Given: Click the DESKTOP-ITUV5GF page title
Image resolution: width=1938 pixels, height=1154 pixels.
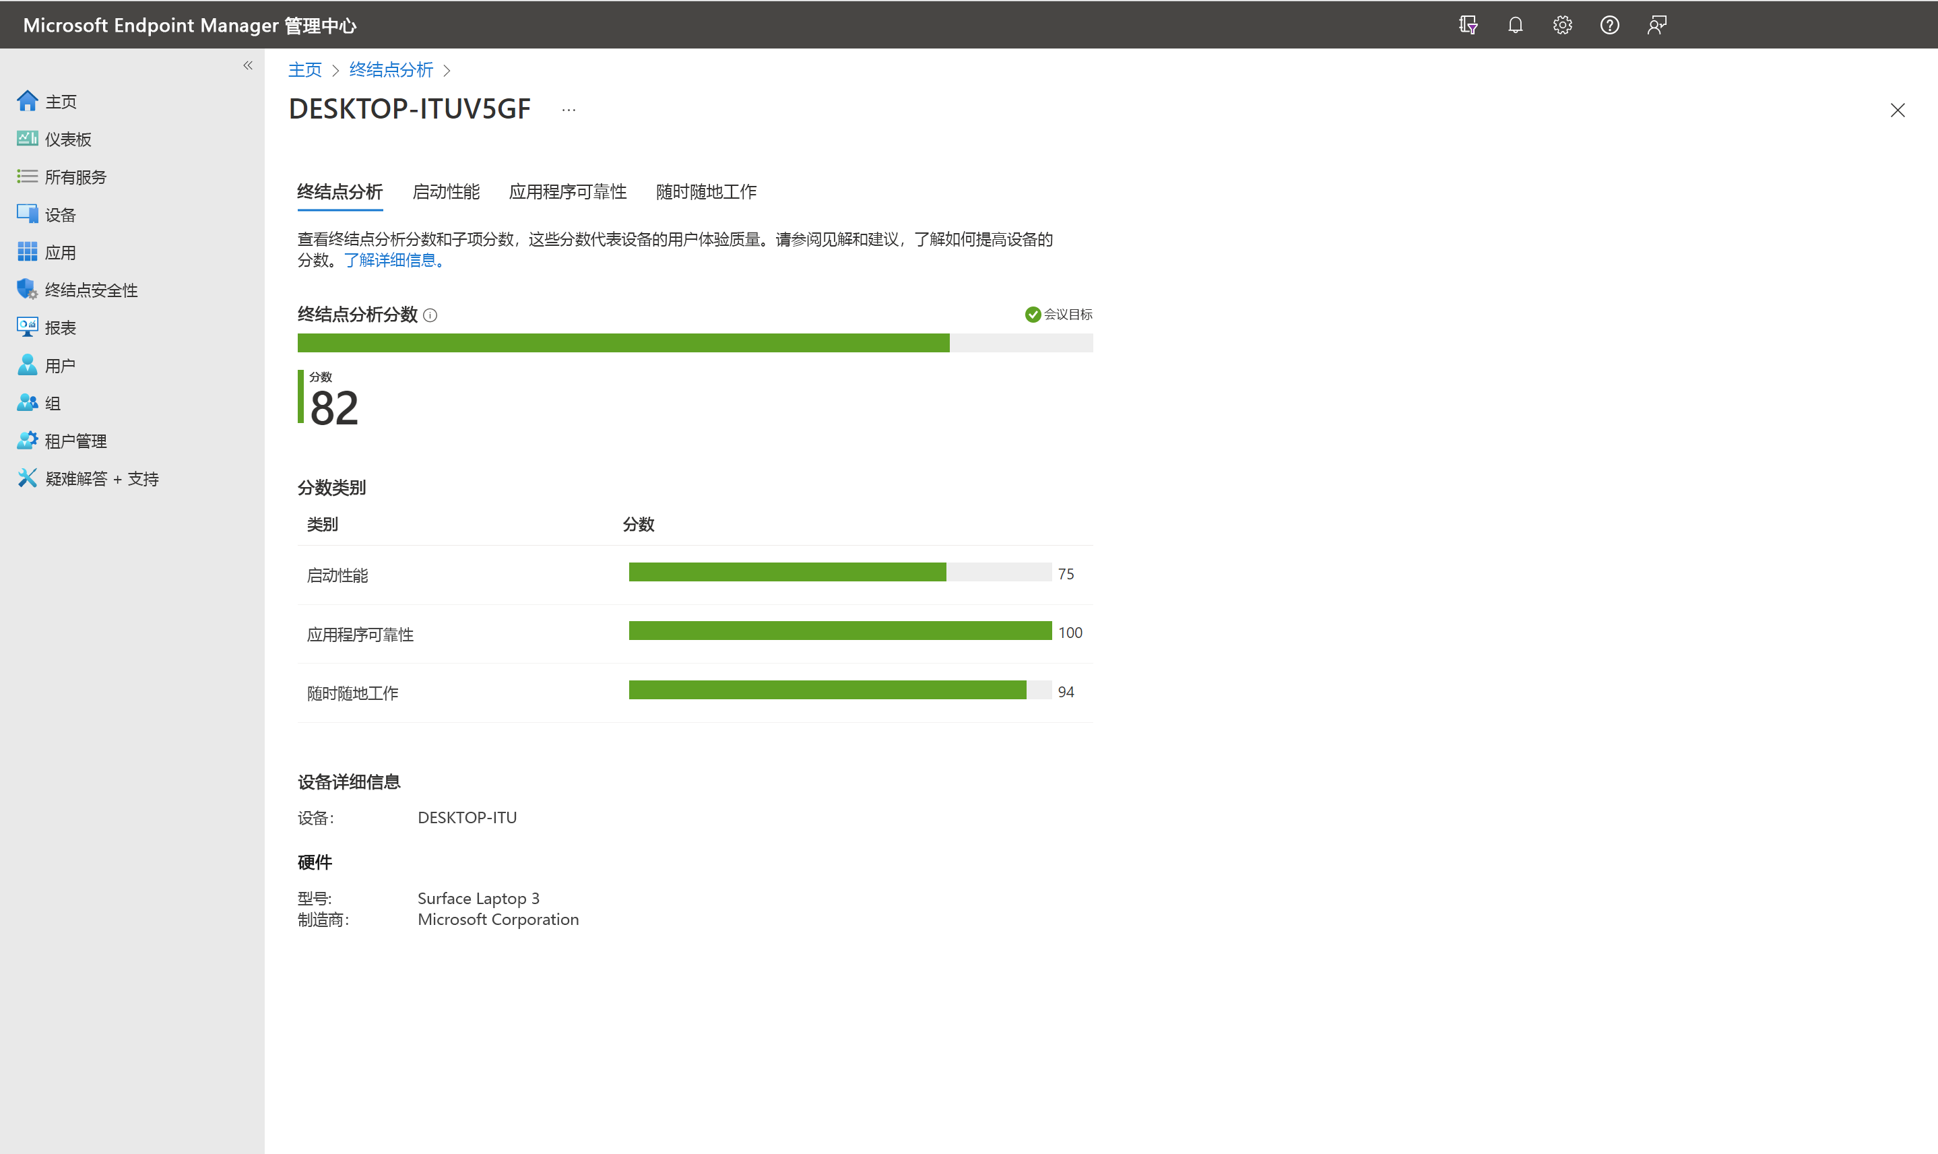Looking at the screenshot, I should 410,109.
